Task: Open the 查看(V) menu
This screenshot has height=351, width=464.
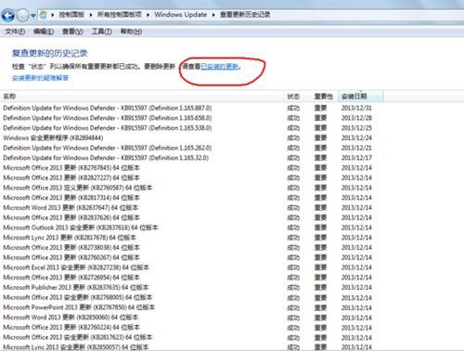Action: pyautogui.click(x=72, y=32)
